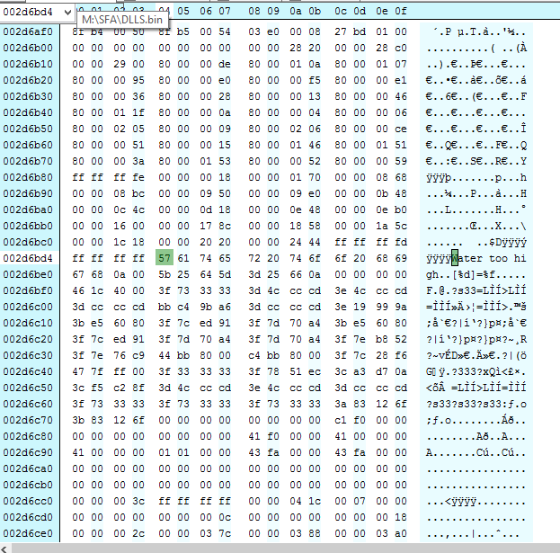Select first byte 46 in row 002d6bf0
The height and width of the screenshot is (553, 560).
[77, 290]
